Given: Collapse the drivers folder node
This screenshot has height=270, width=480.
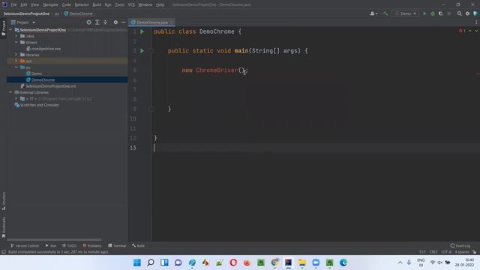Looking at the screenshot, I should tap(16, 42).
